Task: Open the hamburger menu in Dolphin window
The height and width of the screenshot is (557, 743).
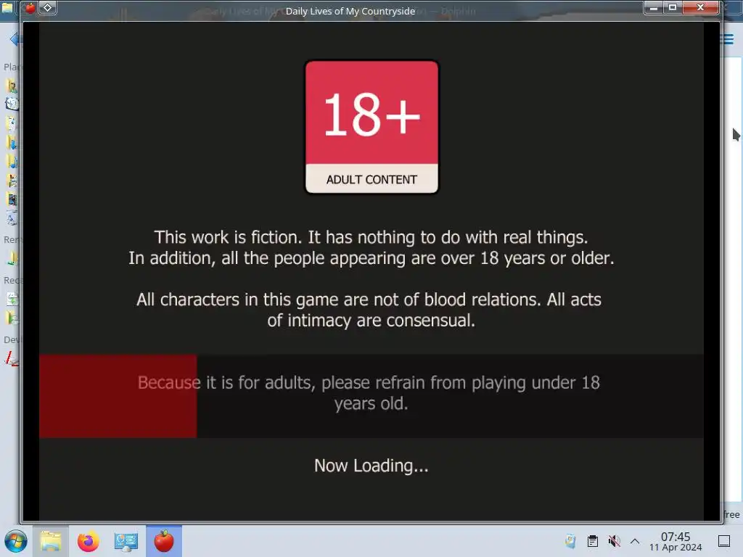Action: point(728,39)
